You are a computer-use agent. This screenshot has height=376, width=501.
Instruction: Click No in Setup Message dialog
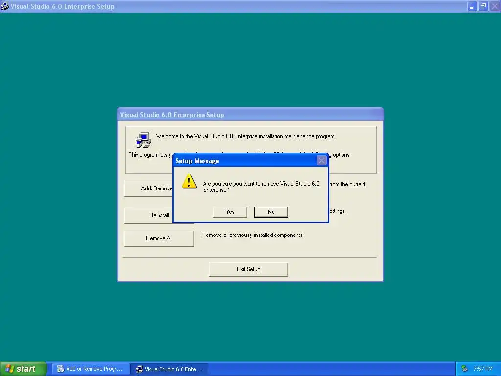pos(271,212)
